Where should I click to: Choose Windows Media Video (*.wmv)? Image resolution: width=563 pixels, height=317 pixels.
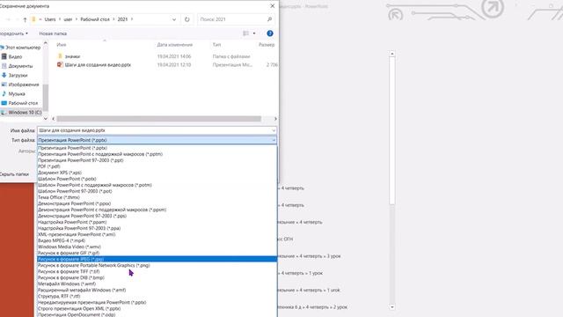[x=157, y=247]
